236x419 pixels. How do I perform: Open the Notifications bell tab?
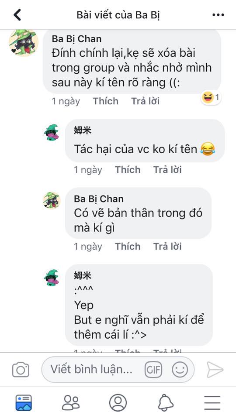(x=165, y=403)
